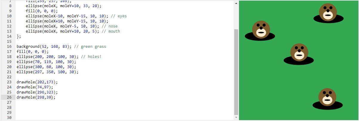Click the ellipse(297, 350, 100, 30) line
The height and width of the screenshot is (121, 359).
coord(47,72)
